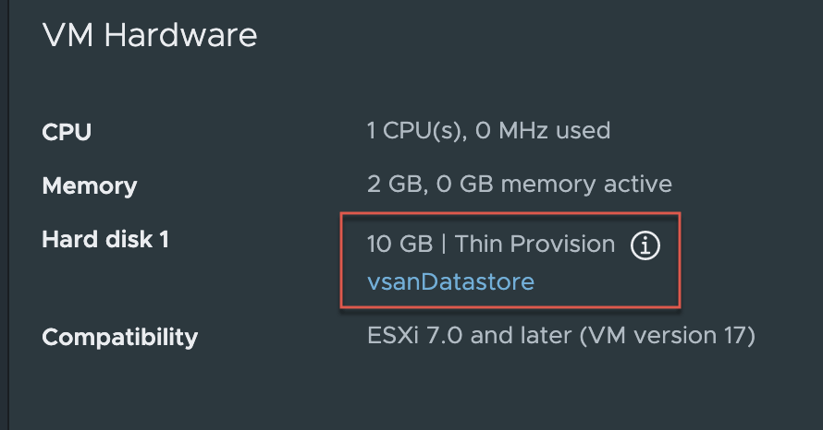Click the 1 CPU(s) value
Image resolution: width=823 pixels, height=430 pixels.
(x=415, y=130)
